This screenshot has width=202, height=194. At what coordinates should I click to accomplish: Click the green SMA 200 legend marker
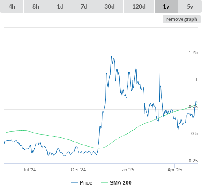point(104,183)
